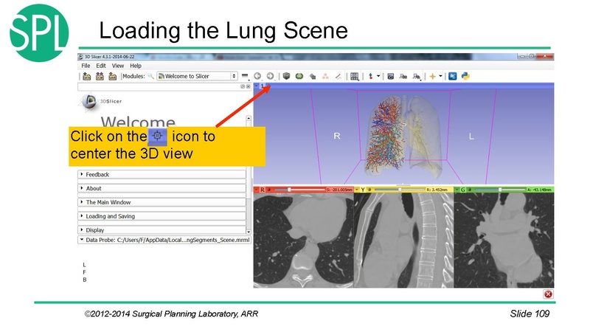
Task: Open the Models module green icon
Action: [299, 76]
